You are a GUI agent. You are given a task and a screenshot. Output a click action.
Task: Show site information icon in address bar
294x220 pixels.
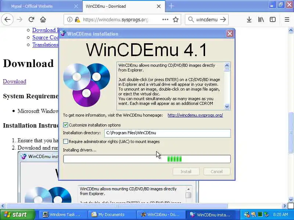pos(69,19)
